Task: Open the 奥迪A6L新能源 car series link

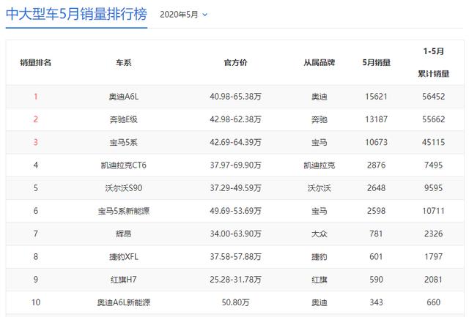Action: pos(124,302)
